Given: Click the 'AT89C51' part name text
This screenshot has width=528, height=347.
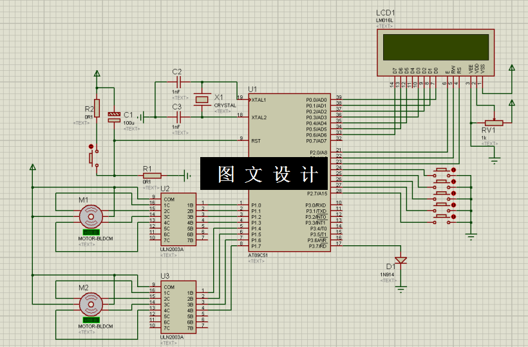Looking at the screenshot, I should pyautogui.click(x=258, y=255).
